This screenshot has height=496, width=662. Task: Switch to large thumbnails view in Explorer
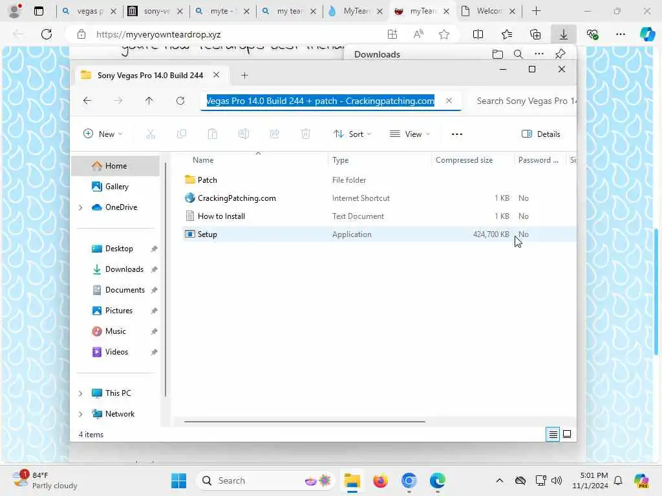567,434
